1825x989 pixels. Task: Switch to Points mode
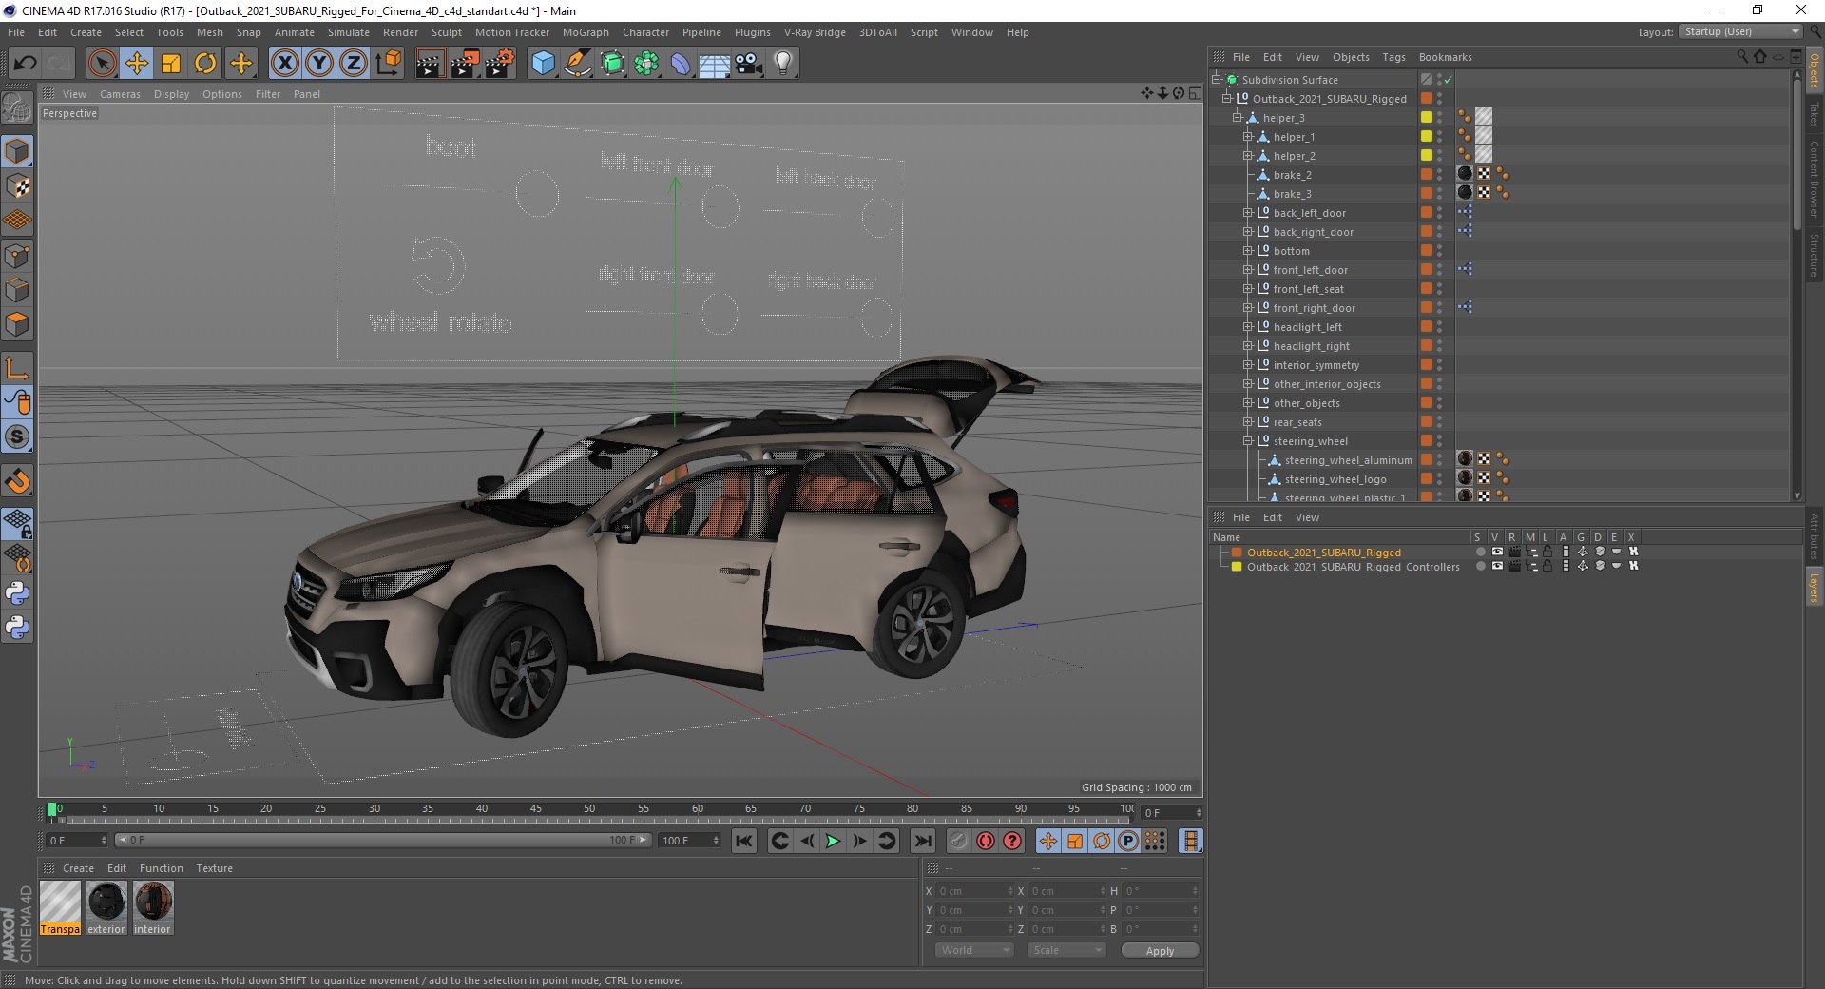click(x=17, y=255)
